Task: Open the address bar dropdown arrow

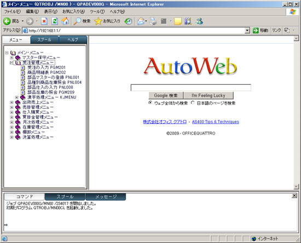Action: pos(247,30)
